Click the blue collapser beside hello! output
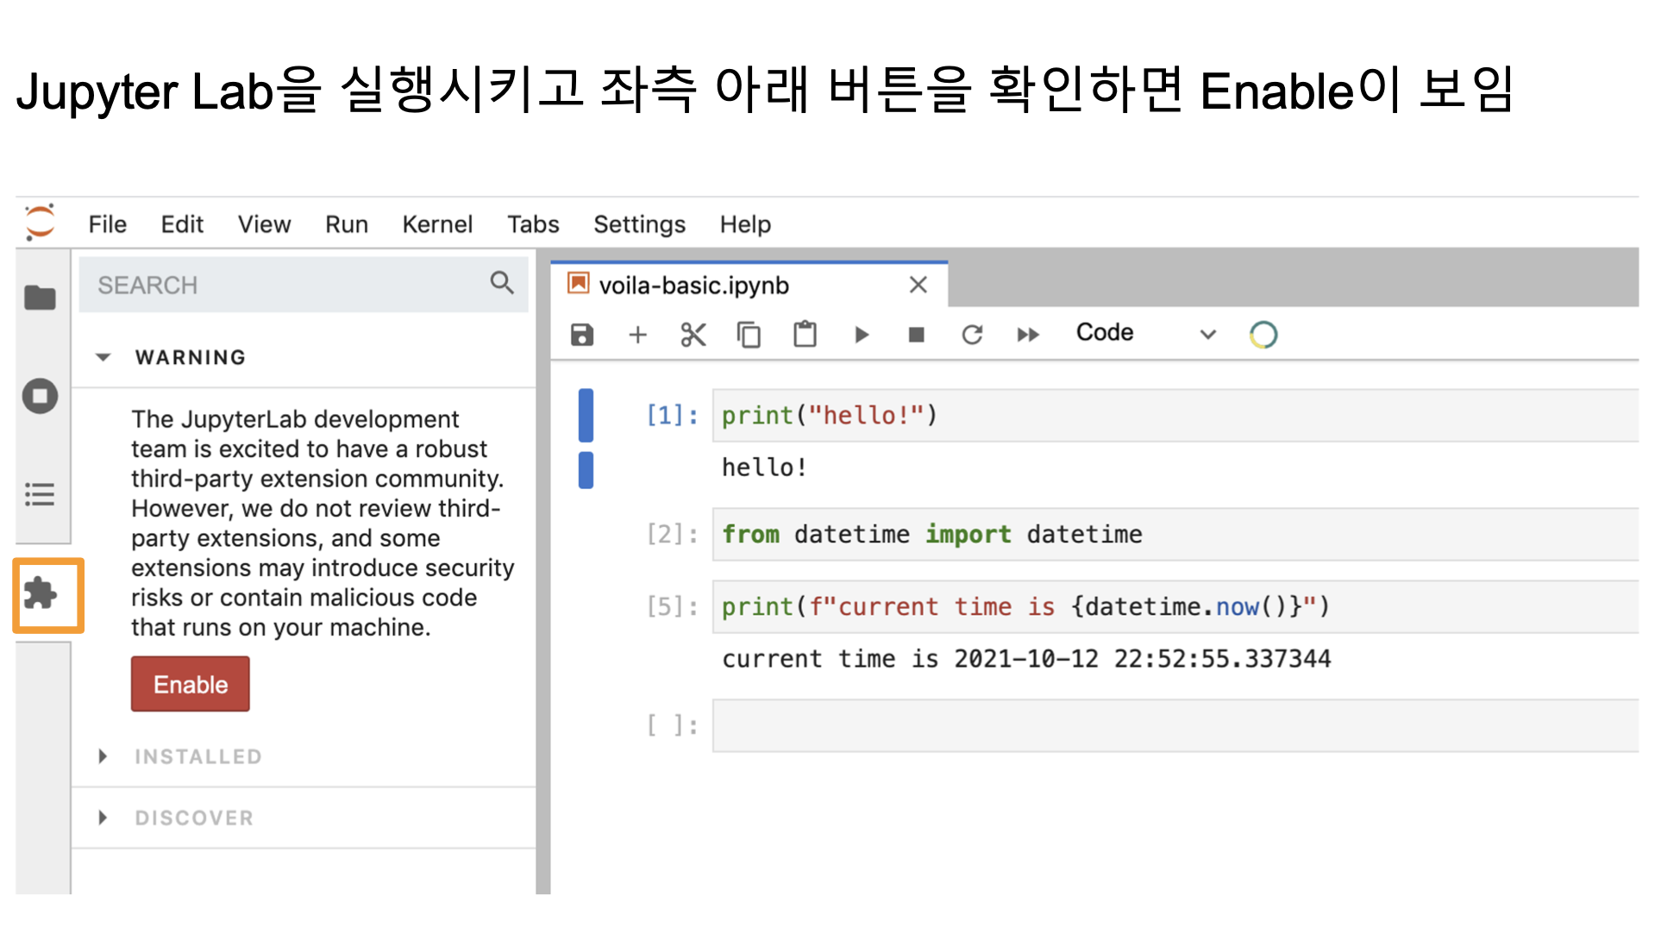The height and width of the screenshot is (928, 1661). click(x=586, y=470)
